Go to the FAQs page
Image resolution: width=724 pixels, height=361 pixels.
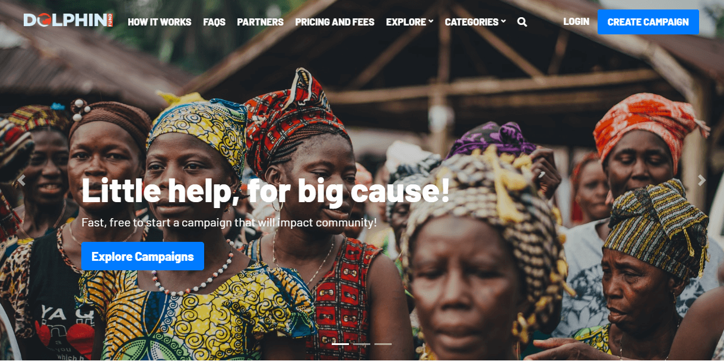coord(214,22)
